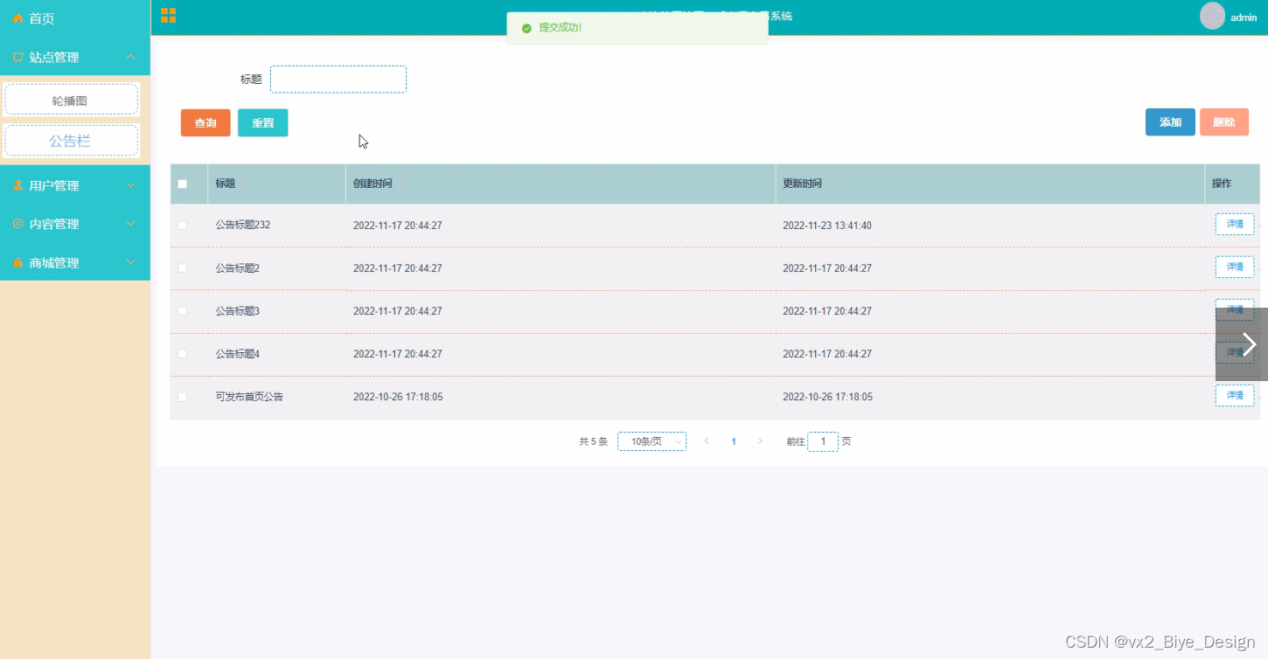Click the 提交成功! notification message
The width and height of the screenshot is (1268, 659).
point(561,28)
